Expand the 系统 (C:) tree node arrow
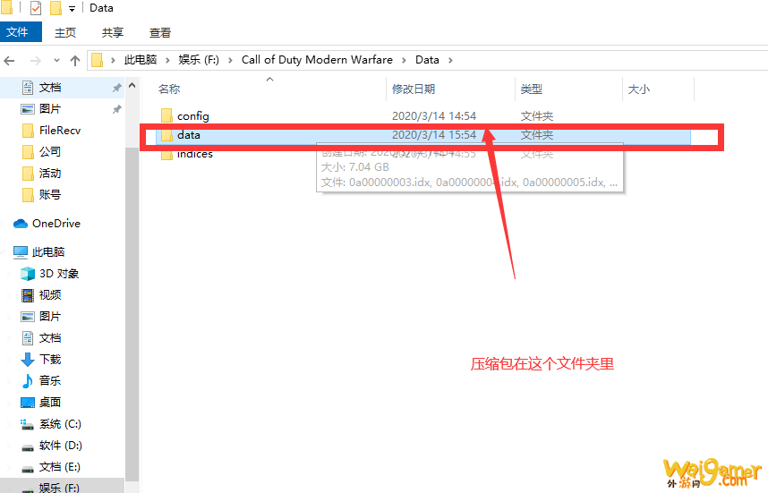Image resolution: width=768 pixels, height=493 pixels. (8, 424)
